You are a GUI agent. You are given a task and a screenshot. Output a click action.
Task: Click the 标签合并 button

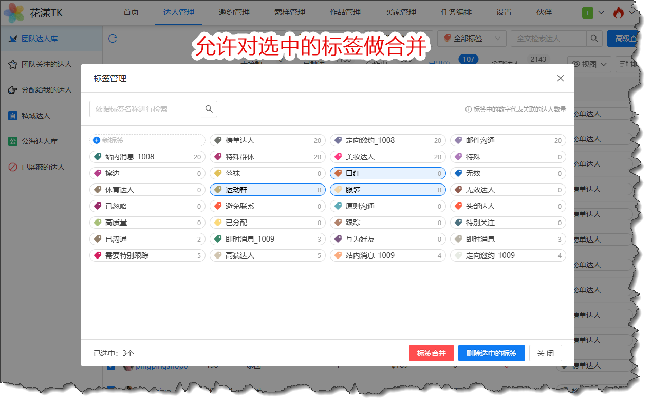[x=431, y=353]
